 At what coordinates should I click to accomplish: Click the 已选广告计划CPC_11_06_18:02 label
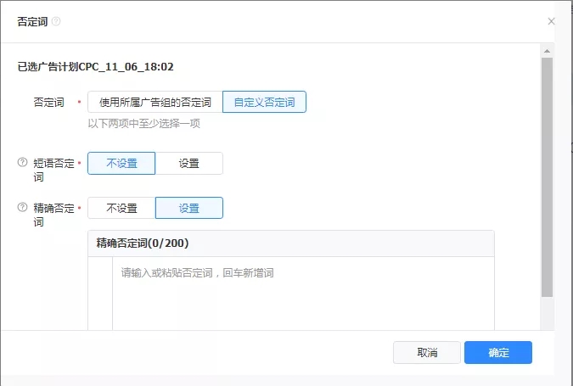click(x=96, y=66)
